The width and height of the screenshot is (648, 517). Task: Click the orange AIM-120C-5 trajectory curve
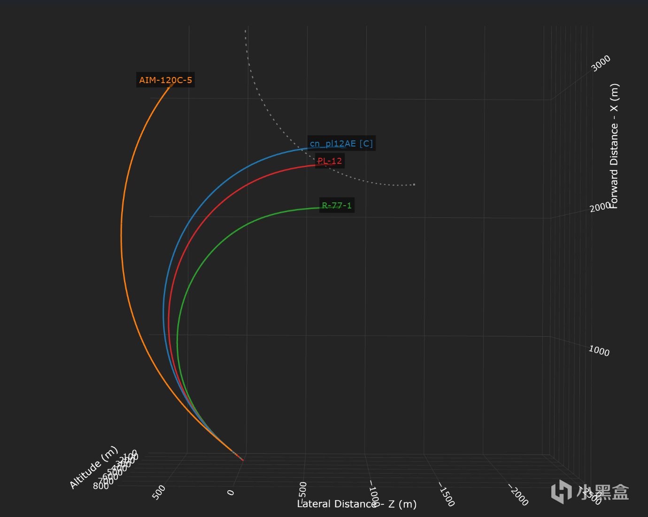[122, 235]
